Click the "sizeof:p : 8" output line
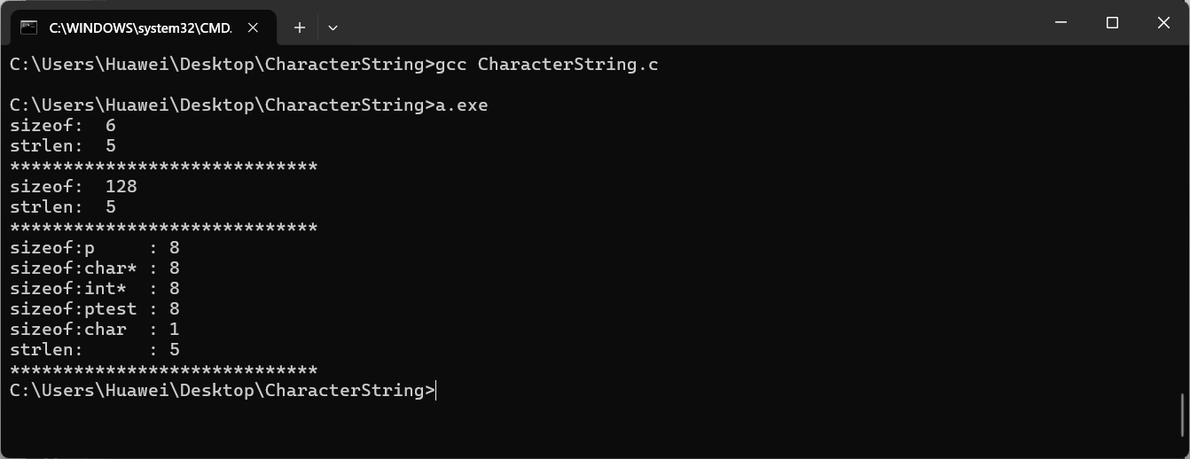Viewport: 1190px width, 459px height. click(x=95, y=248)
